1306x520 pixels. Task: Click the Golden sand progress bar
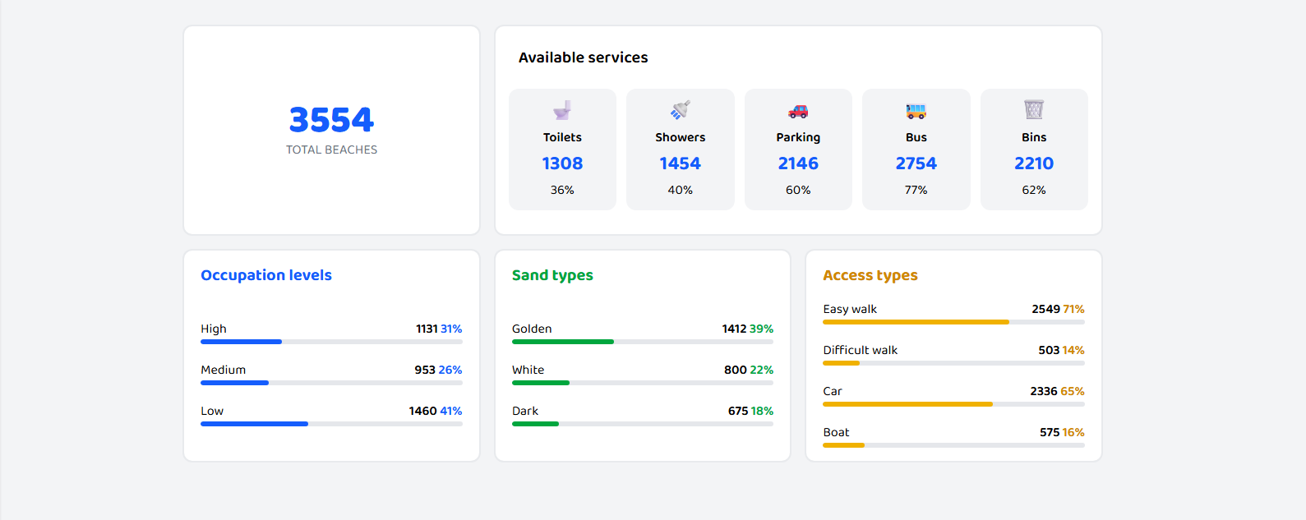642,342
